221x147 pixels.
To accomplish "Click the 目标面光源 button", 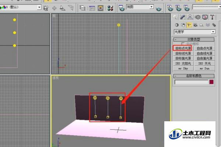I will (183, 58).
